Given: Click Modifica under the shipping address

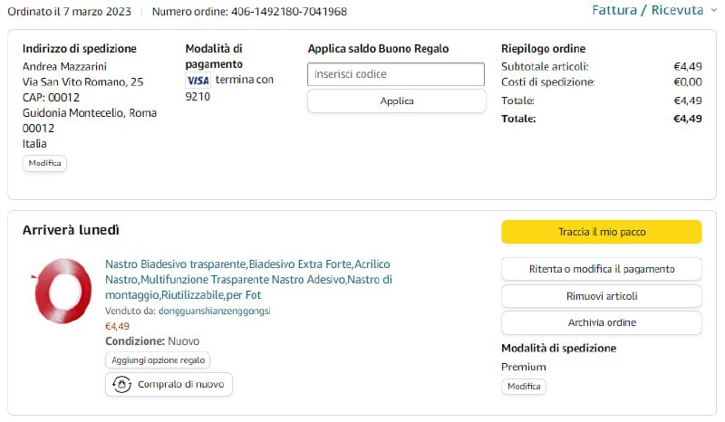Looking at the screenshot, I should (44, 163).
